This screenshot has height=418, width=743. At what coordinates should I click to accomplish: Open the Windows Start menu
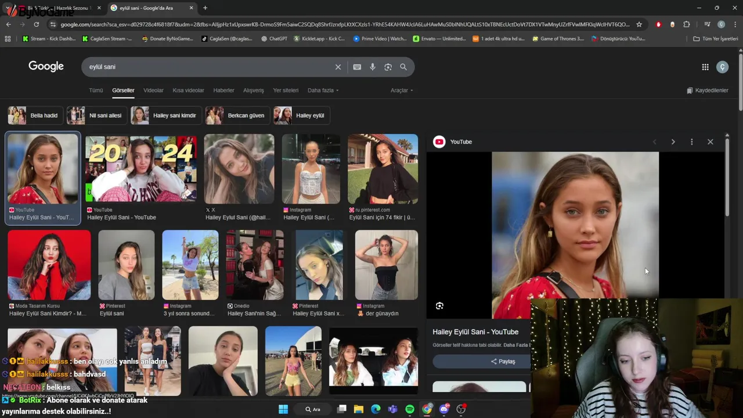click(x=283, y=409)
